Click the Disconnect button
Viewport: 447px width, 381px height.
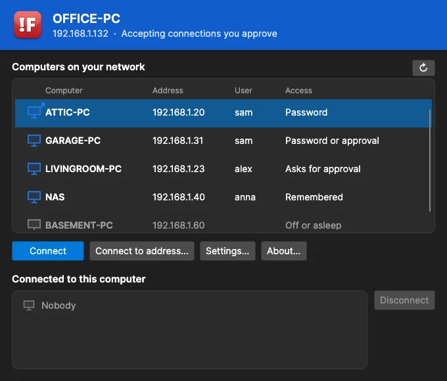404,300
